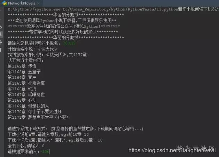Screen dimensions: 219x157
Task: Click the 华为云社区 watermark text
Action: click(x=196, y=148)
